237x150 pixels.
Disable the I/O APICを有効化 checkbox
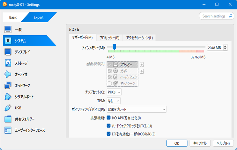109,118
